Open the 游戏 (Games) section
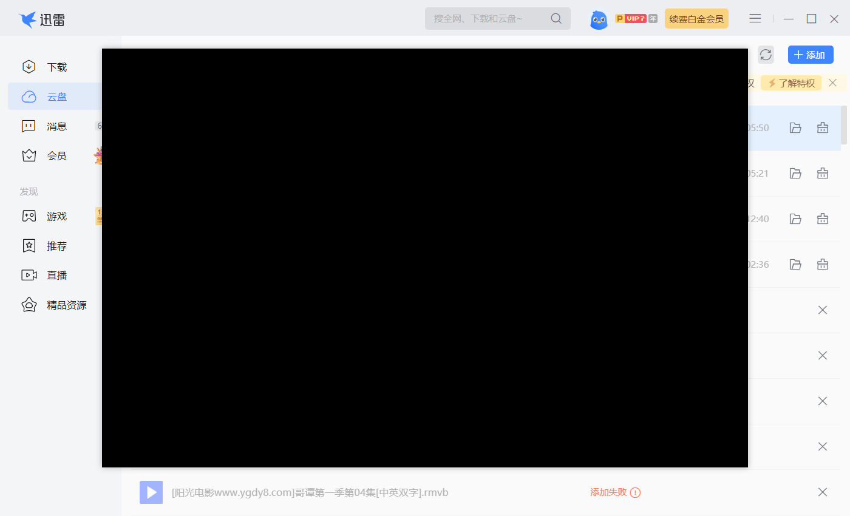Screen dimensions: 850x516 [56, 216]
